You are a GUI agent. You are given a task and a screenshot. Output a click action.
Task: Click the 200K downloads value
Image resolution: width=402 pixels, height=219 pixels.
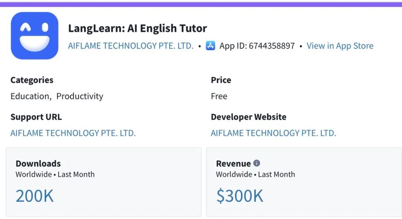pos(34,195)
